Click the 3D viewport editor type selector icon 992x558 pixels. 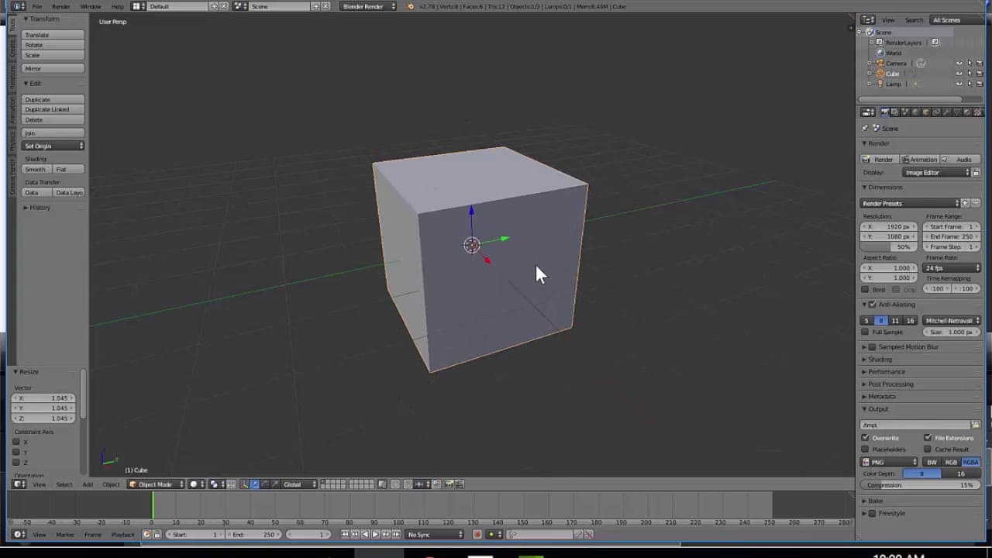pyautogui.click(x=18, y=484)
